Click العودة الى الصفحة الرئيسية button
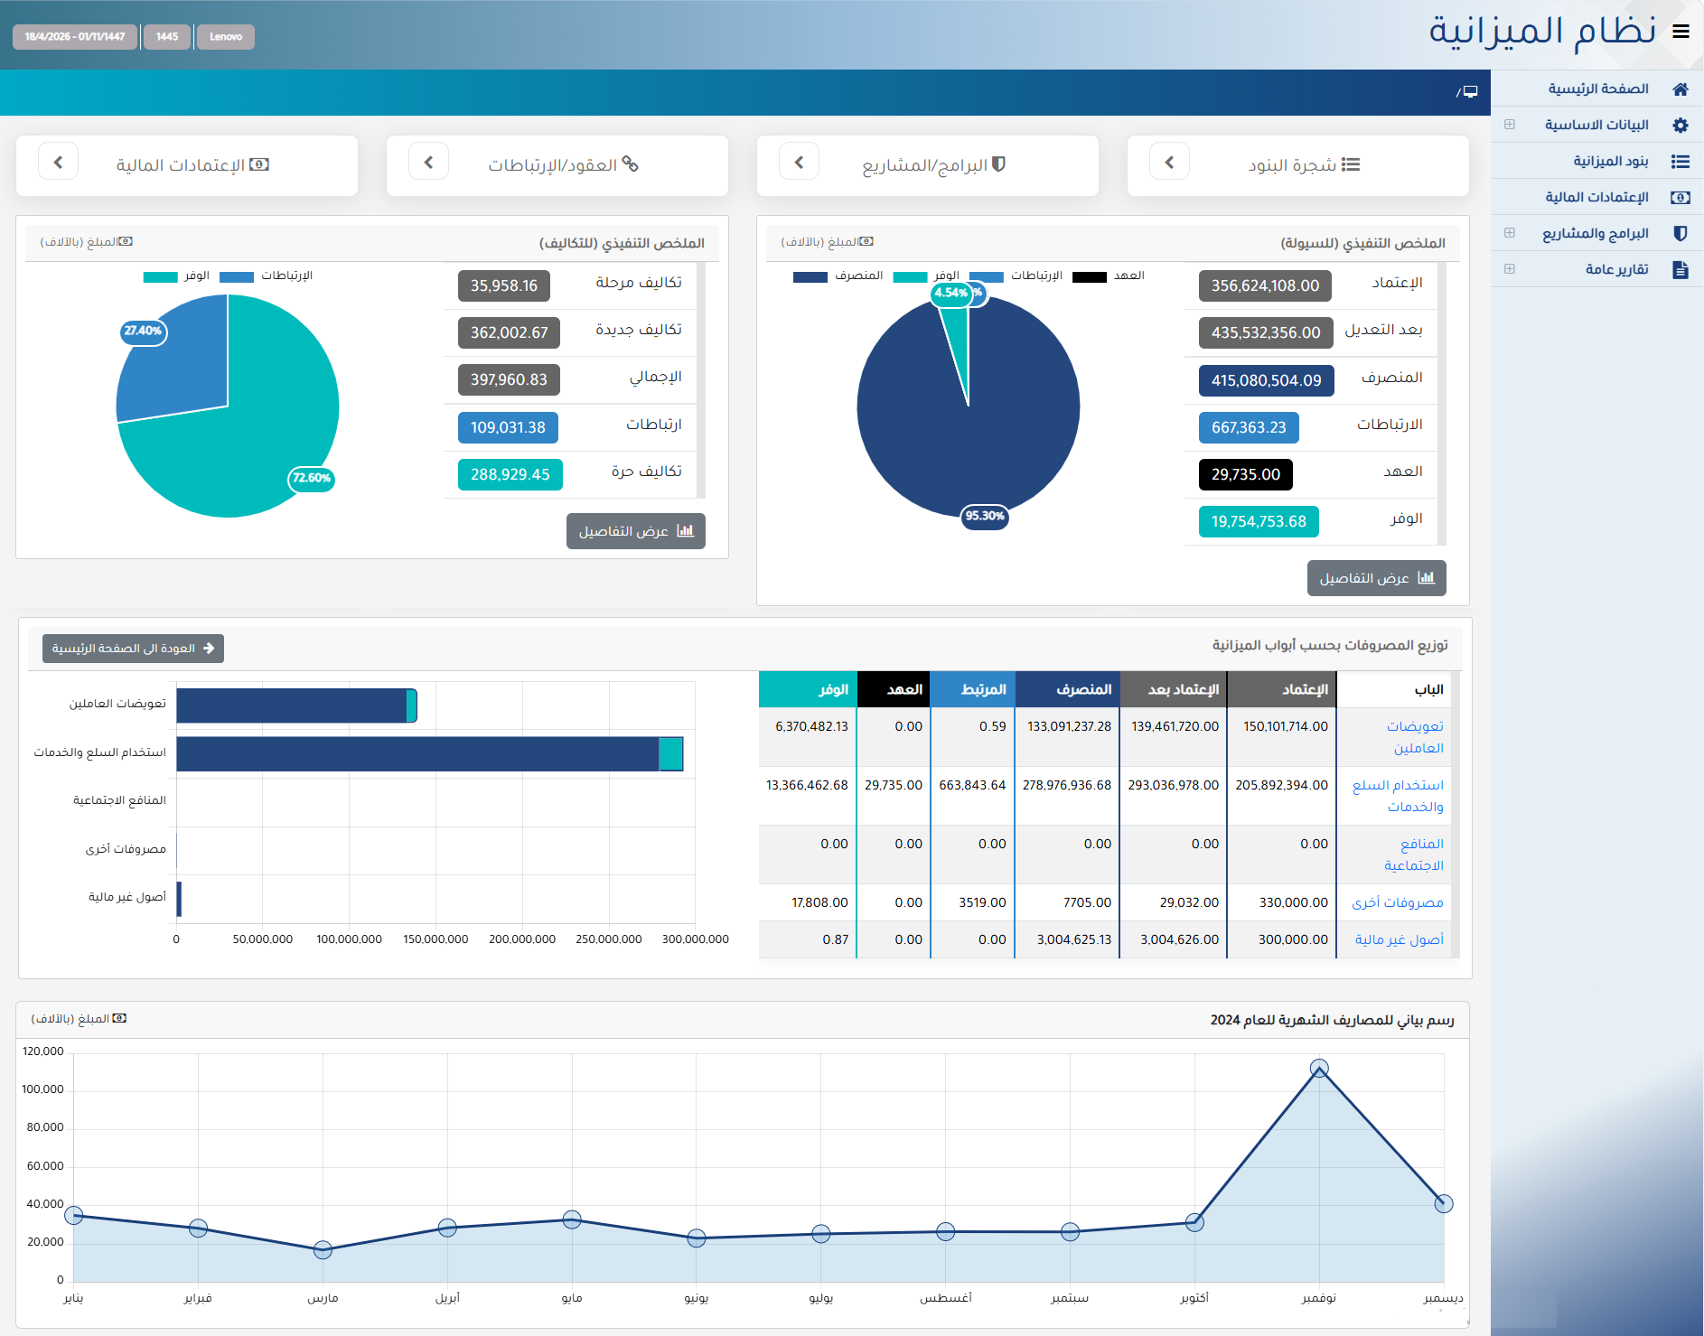This screenshot has height=1336, width=1704. [133, 649]
